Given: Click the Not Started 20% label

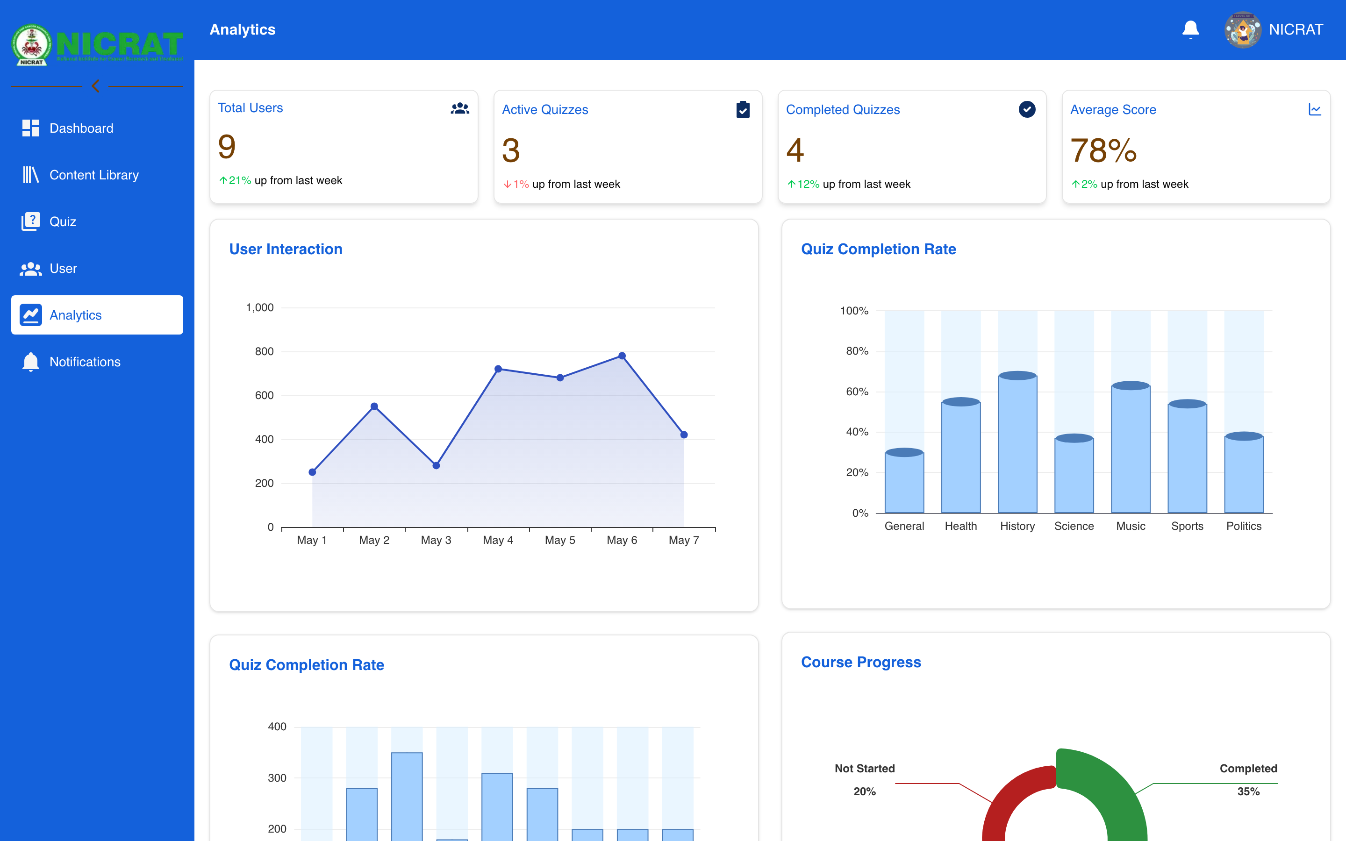Looking at the screenshot, I should coord(865,780).
